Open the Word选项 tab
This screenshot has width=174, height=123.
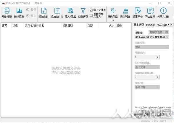click(x=162, y=25)
